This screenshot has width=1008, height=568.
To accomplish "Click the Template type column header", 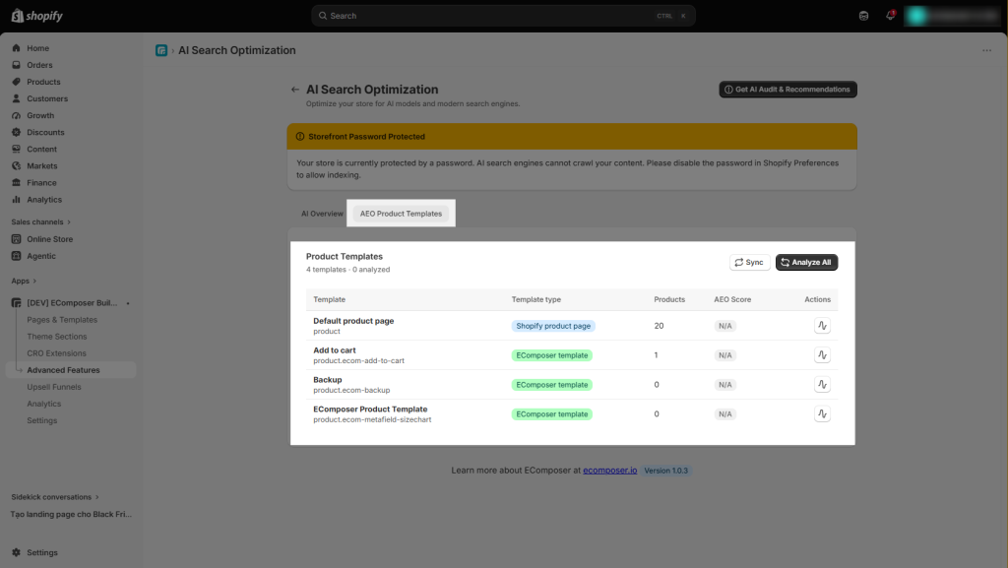I will 536,299.
